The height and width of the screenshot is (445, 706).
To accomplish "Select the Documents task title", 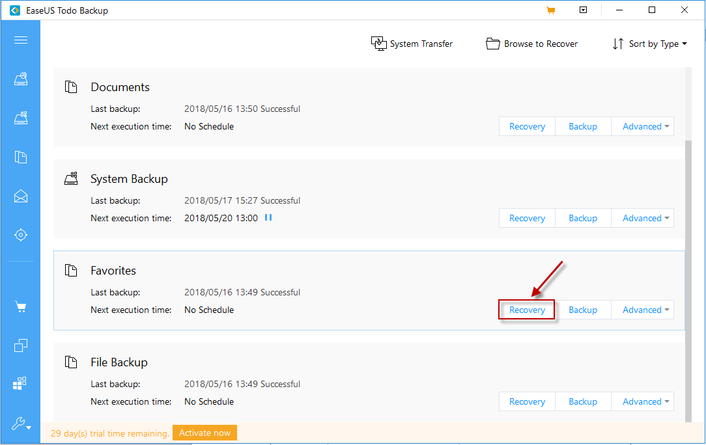I will point(120,87).
